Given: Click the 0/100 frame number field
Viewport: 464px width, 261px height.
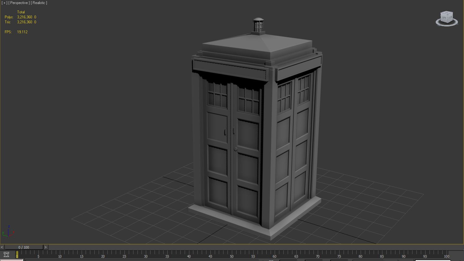Looking at the screenshot, I should [x=24, y=247].
